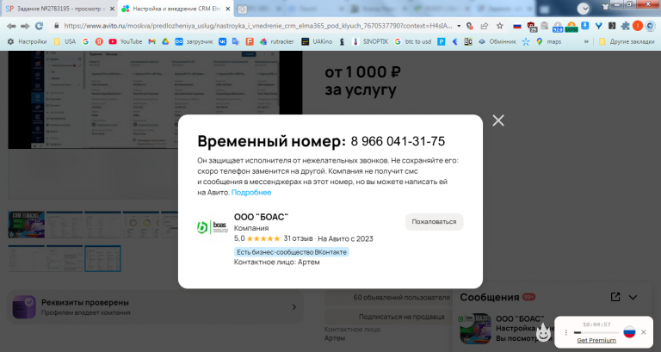Open the Настройки bookmark
661x352 pixels.
(27, 41)
